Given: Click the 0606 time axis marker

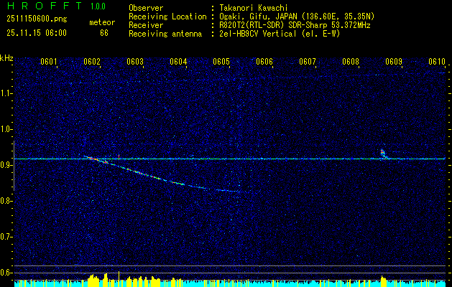Looking at the screenshot, I should point(264,62).
